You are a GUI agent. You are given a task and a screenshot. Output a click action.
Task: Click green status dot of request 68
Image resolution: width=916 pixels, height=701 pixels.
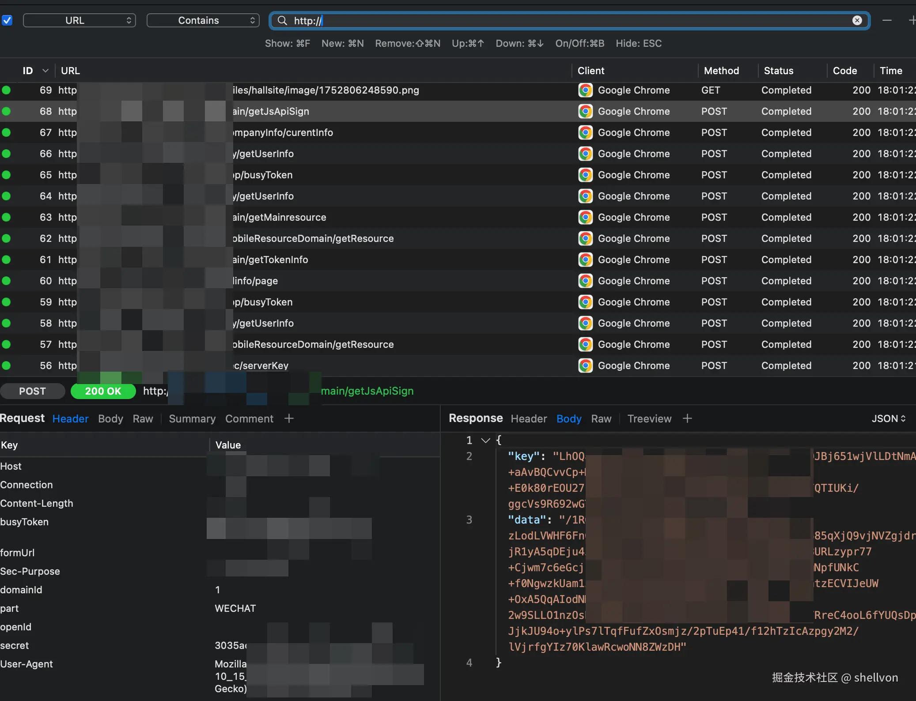coord(6,112)
